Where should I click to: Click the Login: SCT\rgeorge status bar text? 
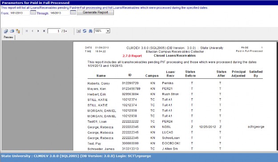tap(133, 156)
